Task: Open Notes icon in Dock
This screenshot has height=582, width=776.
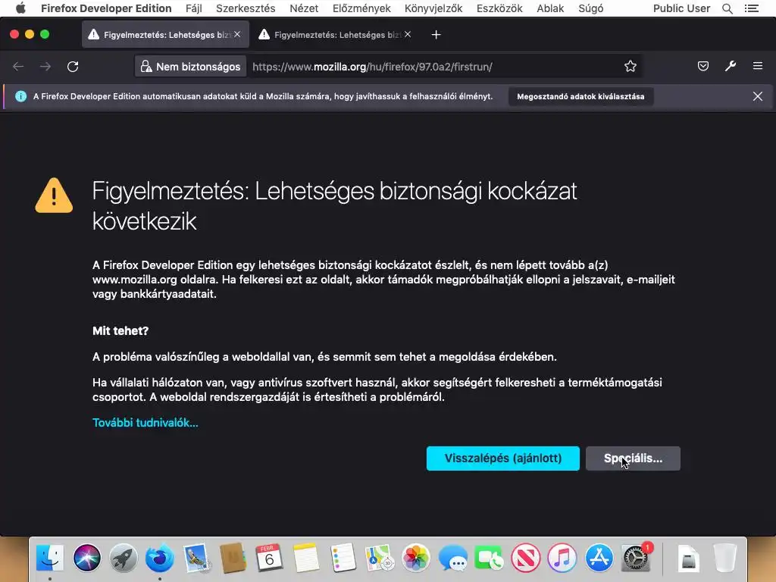Action: pyautogui.click(x=306, y=558)
